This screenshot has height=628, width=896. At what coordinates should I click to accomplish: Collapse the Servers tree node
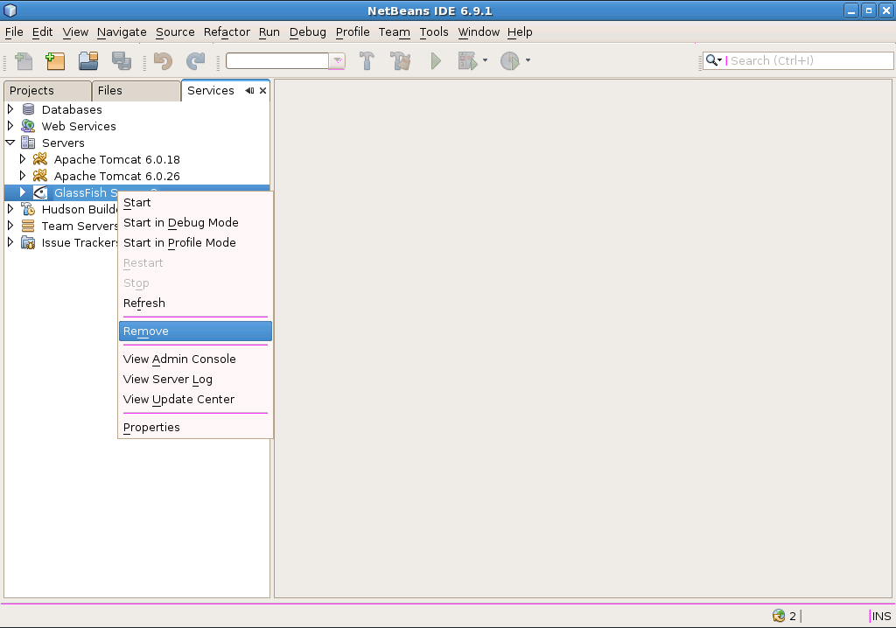(x=10, y=143)
